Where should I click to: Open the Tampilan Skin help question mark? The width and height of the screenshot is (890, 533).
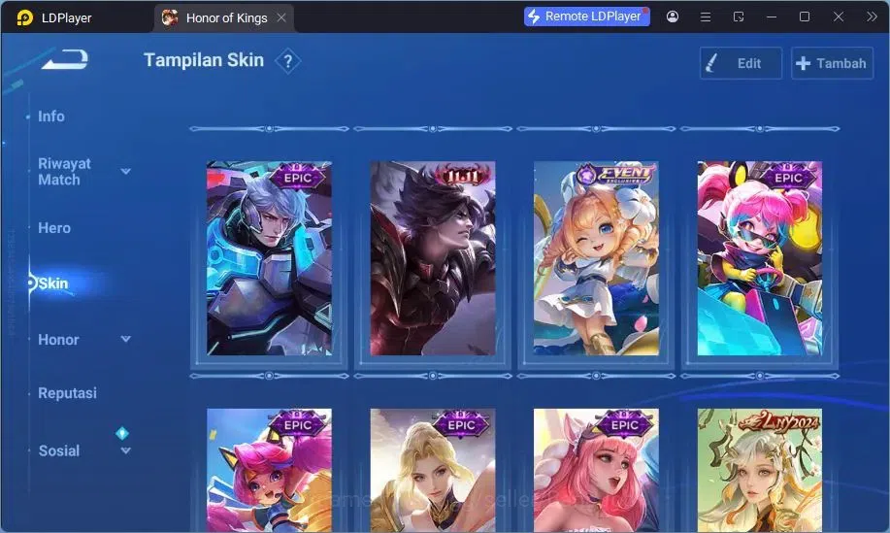click(288, 61)
